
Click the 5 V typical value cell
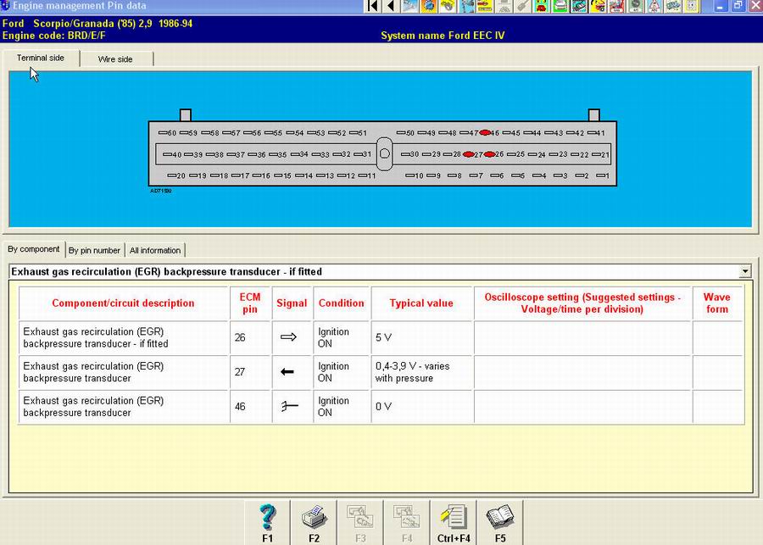[x=421, y=337]
